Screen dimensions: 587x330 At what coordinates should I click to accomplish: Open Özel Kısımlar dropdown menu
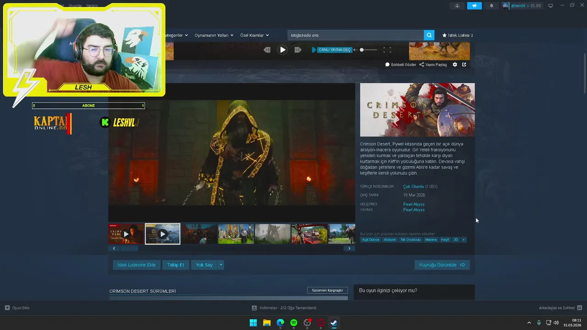point(255,35)
